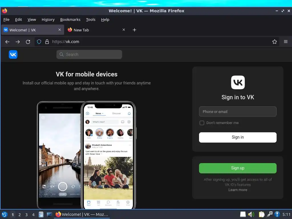The image size is (292, 219).
Task: Switch to the New Tab tab
Action: (x=96, y=30)
